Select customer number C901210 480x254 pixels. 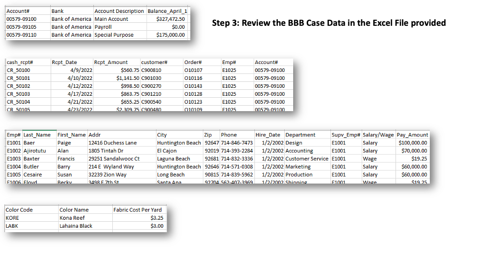[x=151, y=94]
